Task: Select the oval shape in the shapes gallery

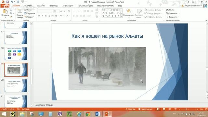Action: point(115,10)
